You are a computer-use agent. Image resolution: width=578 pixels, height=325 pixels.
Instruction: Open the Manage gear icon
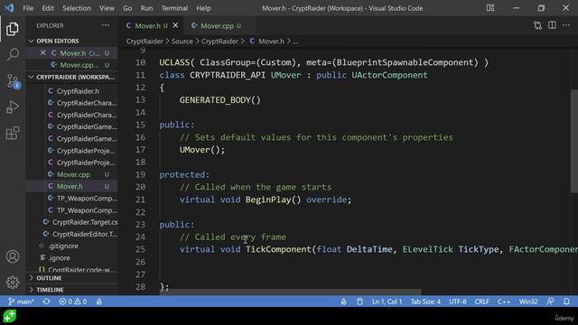tap(13, 283)
